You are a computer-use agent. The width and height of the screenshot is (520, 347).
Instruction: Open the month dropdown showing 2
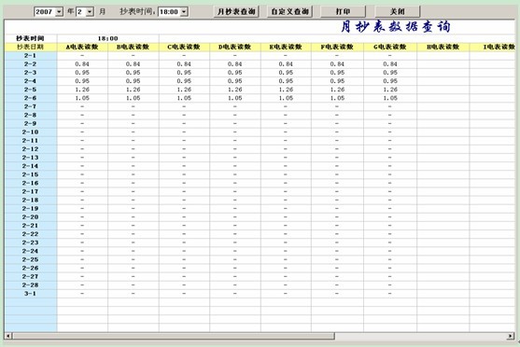(90, 12)
